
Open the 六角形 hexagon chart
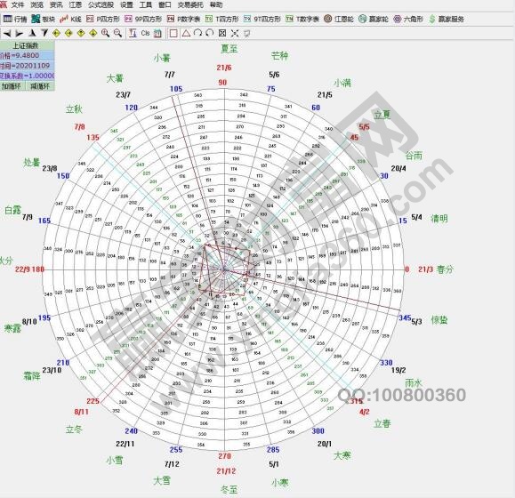point(408,19)
